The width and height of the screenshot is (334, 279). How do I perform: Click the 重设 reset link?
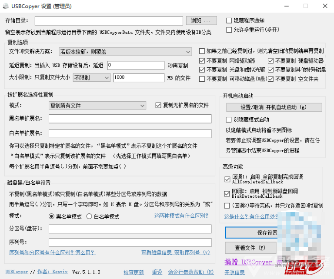157,272
